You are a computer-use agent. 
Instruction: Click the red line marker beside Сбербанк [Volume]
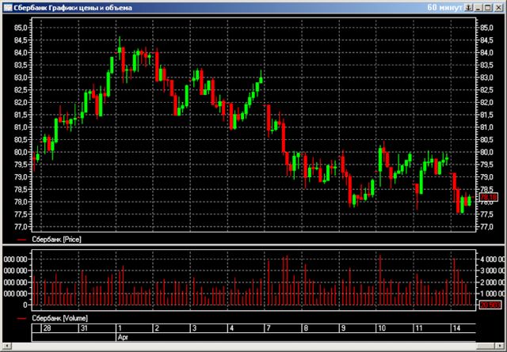pos(21,318)
